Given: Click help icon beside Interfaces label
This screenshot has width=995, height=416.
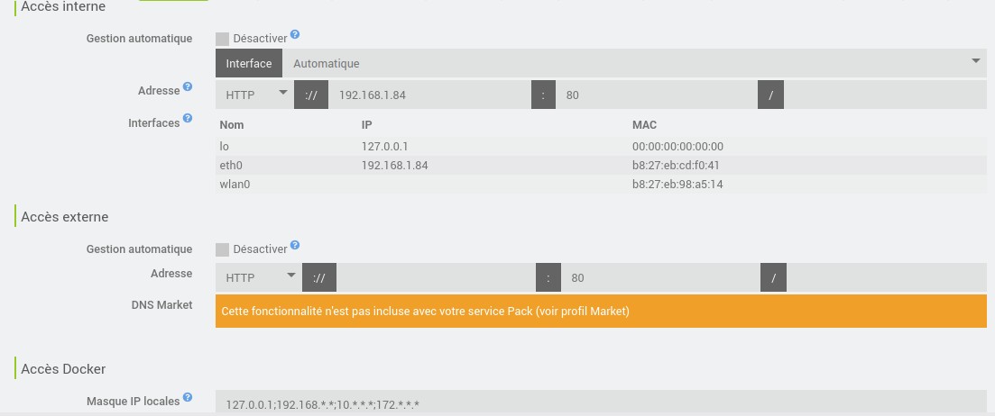Looking at the screenshot, I should [x=188, y=118].
